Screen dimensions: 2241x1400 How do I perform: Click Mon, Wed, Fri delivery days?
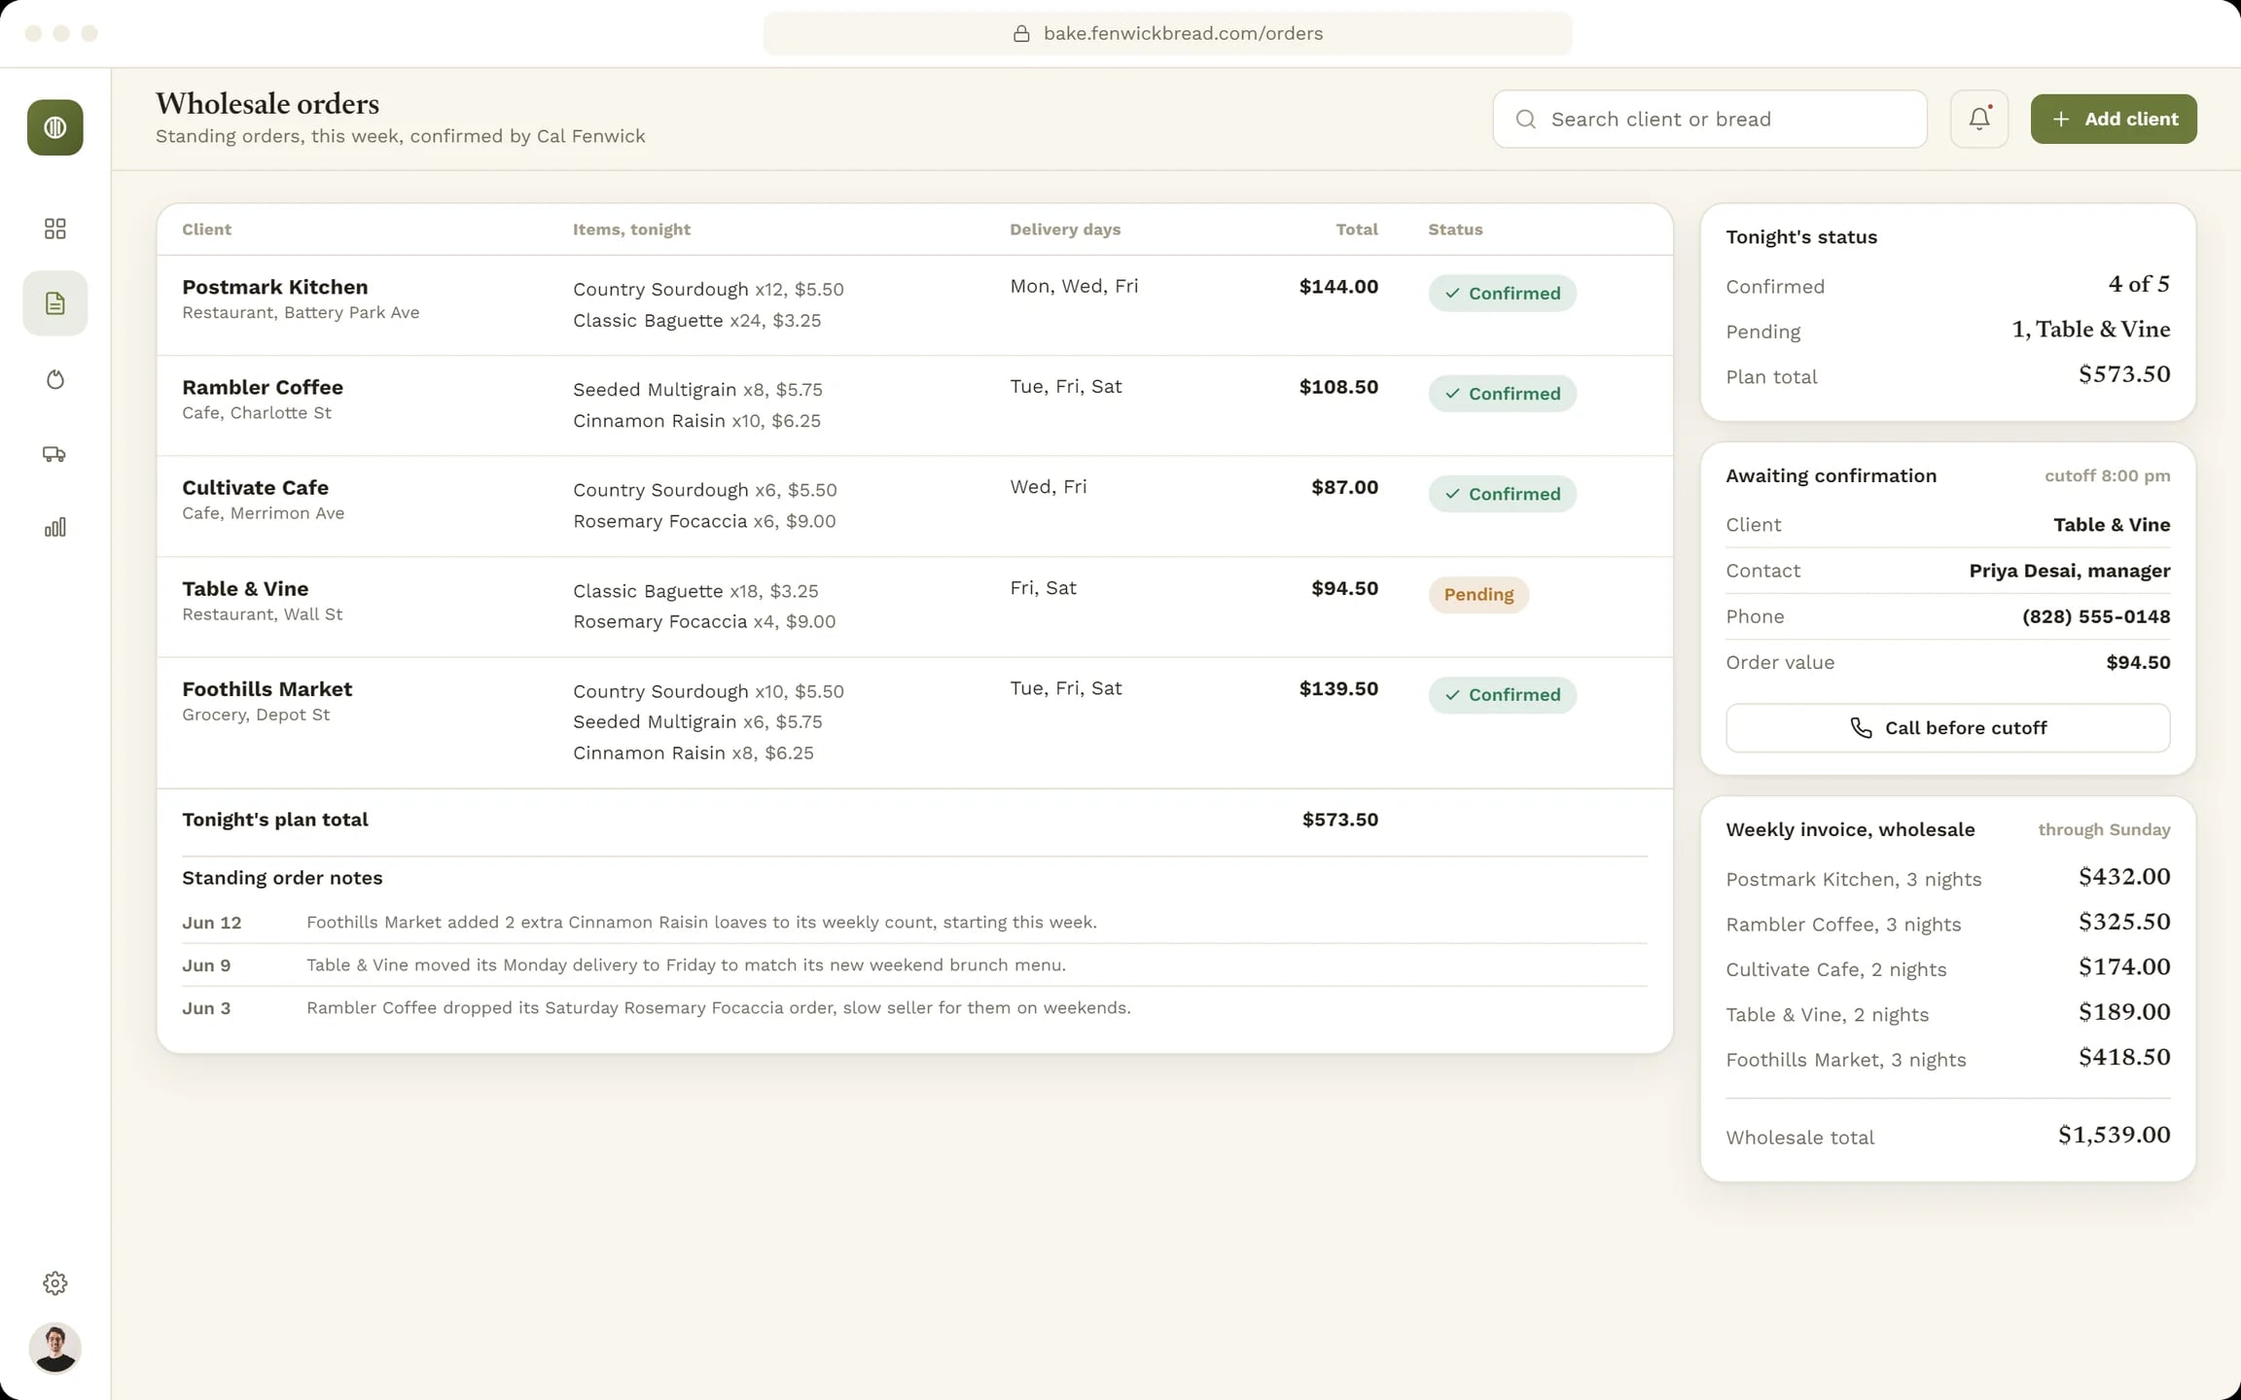(1074, 286)
